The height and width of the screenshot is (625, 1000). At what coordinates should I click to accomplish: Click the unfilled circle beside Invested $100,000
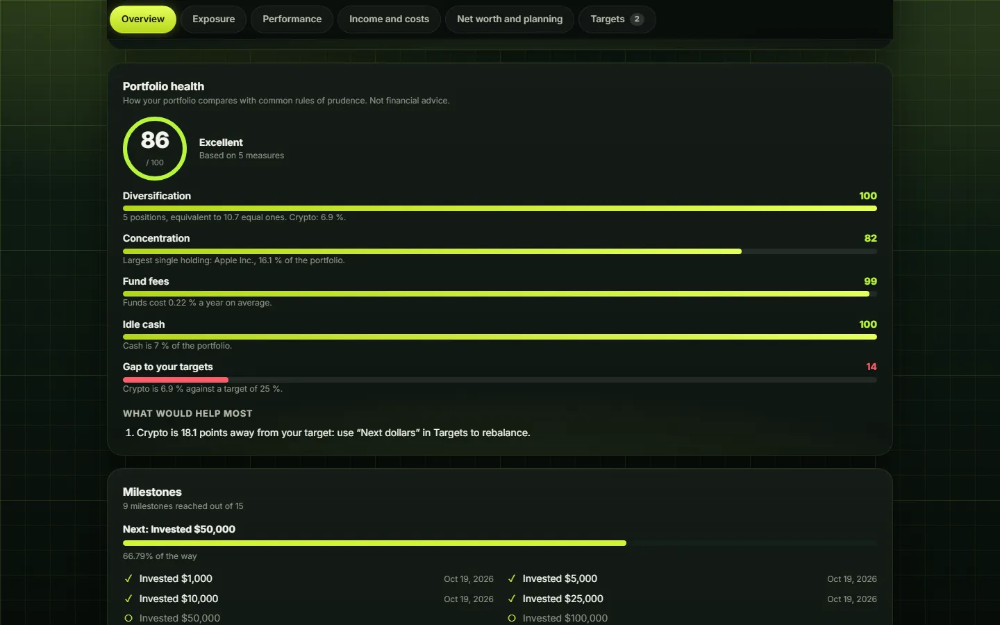click(512, 618)
